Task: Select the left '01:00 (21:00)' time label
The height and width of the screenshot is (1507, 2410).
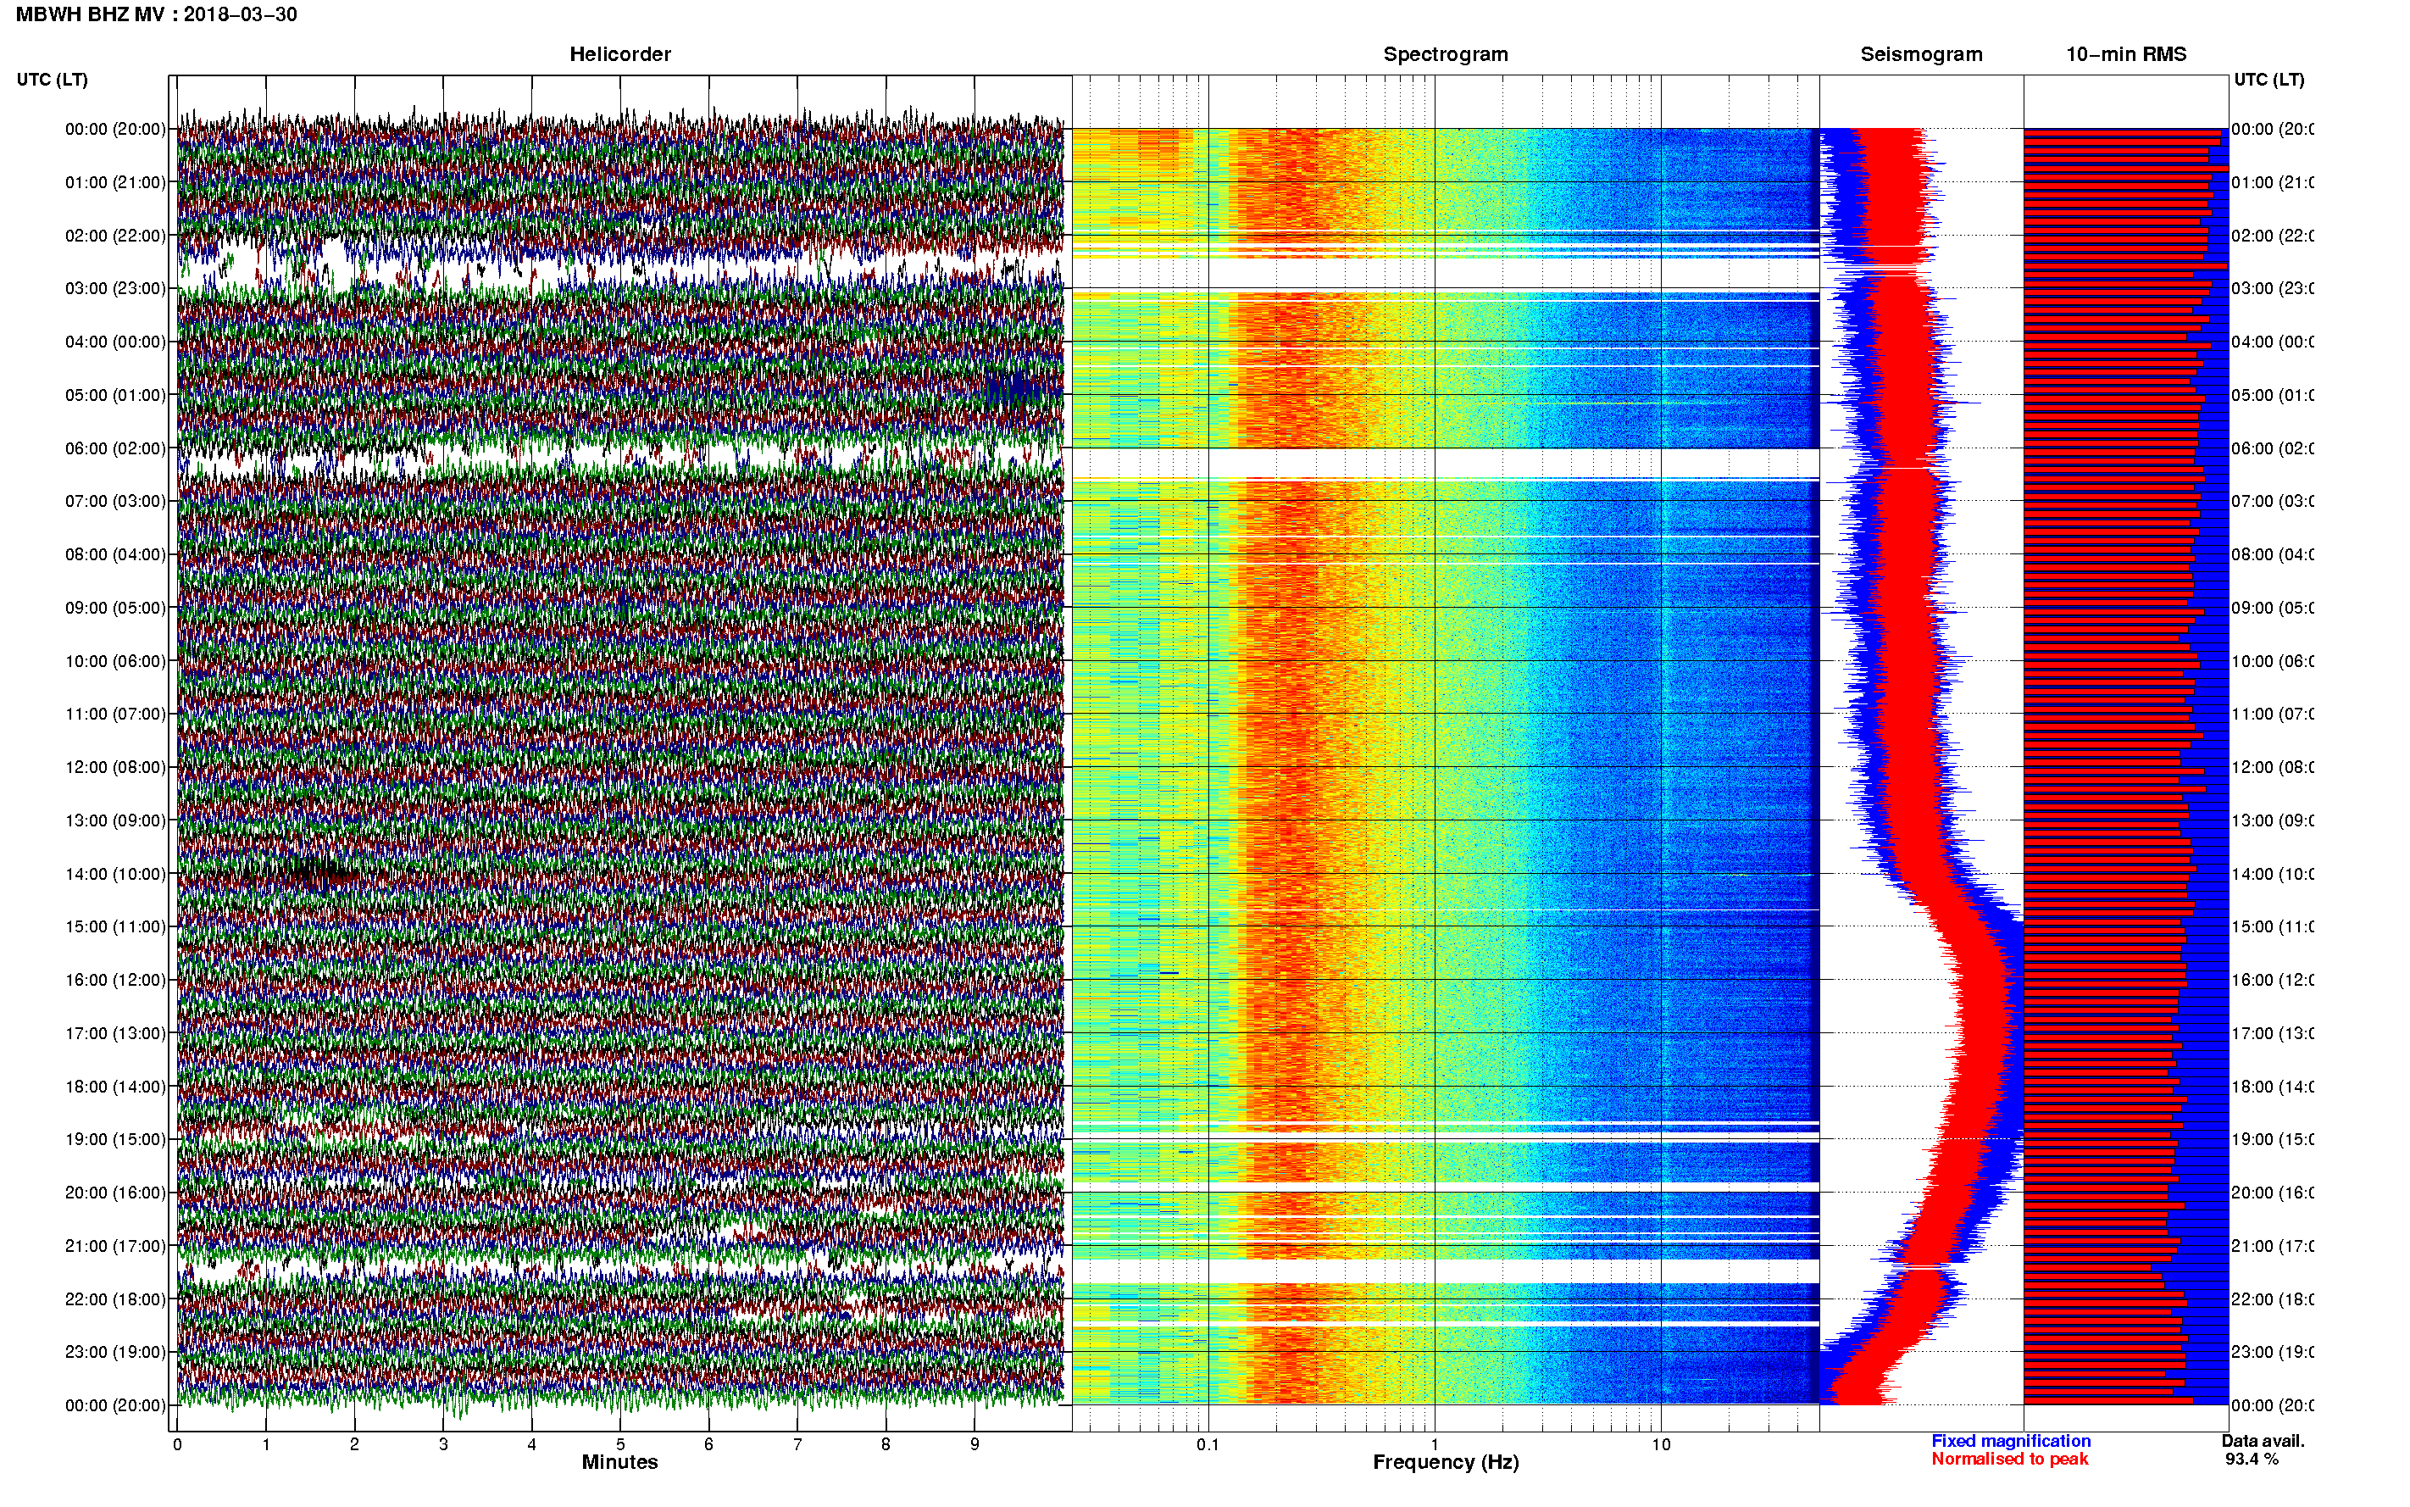Action: click(x=115, y=182)
